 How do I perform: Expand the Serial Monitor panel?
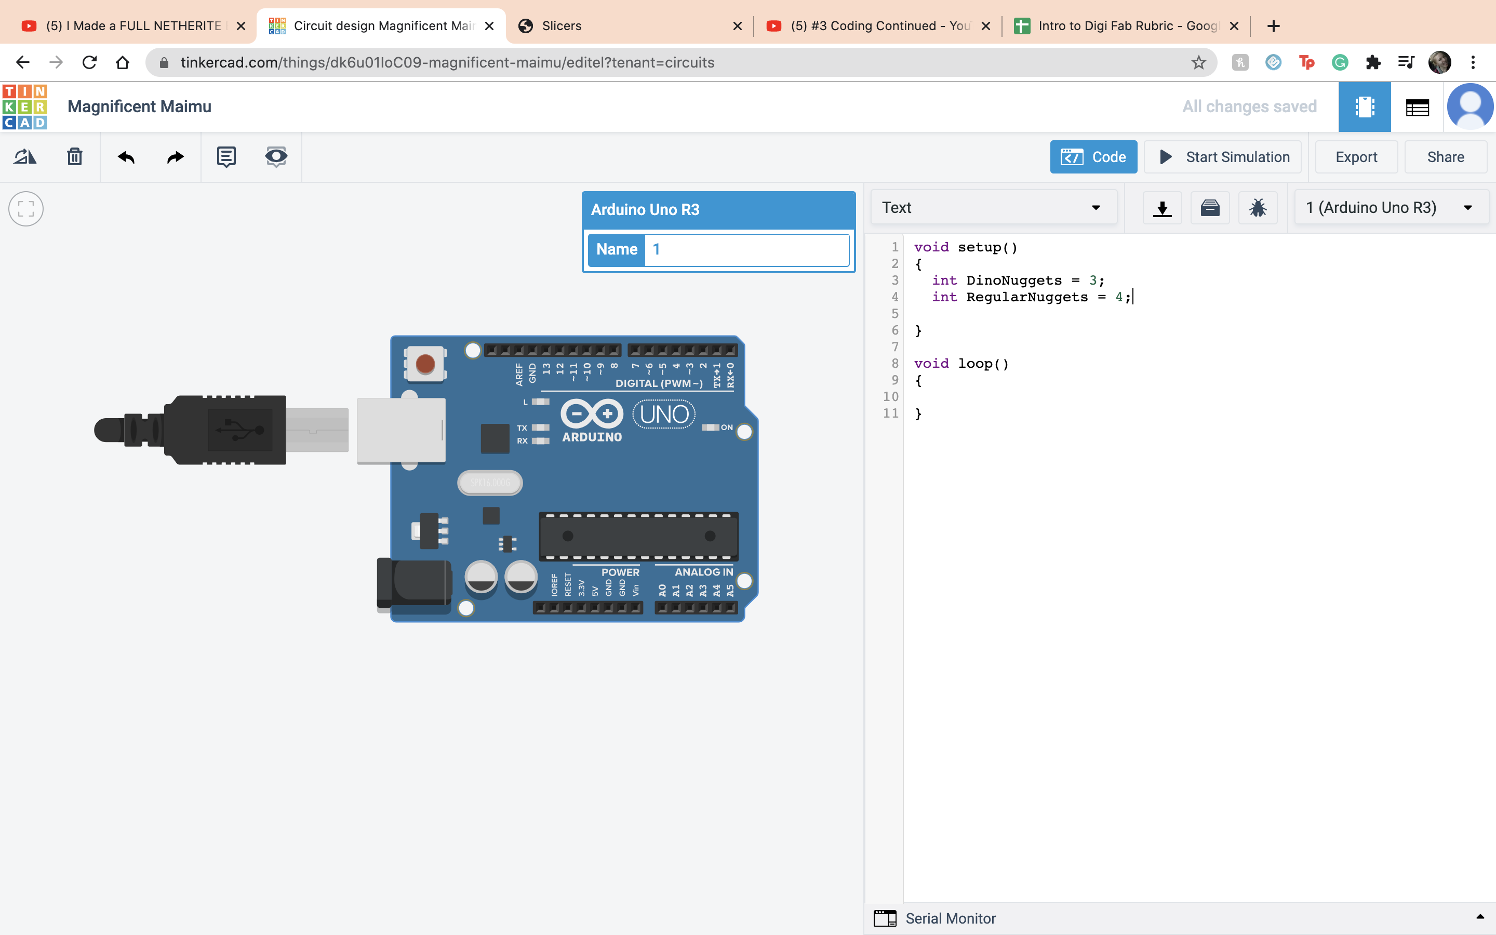[1480, 918]
